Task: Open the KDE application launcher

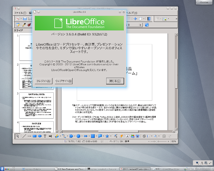Action: tap(2, 169)
